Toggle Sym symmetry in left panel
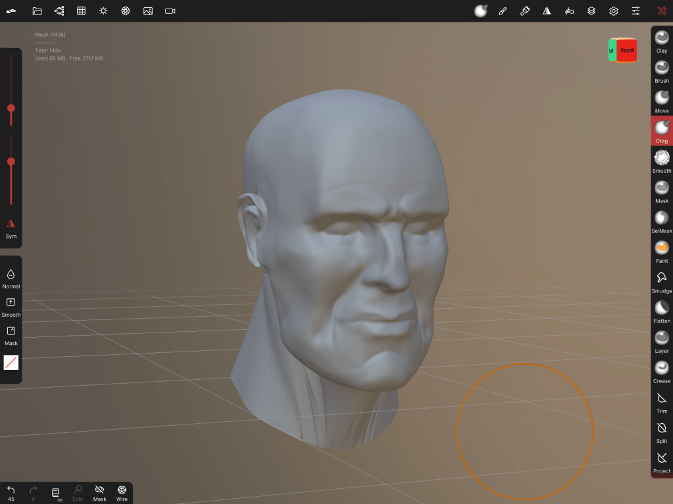This screenshot has width=673, height=504. (11, 227)
